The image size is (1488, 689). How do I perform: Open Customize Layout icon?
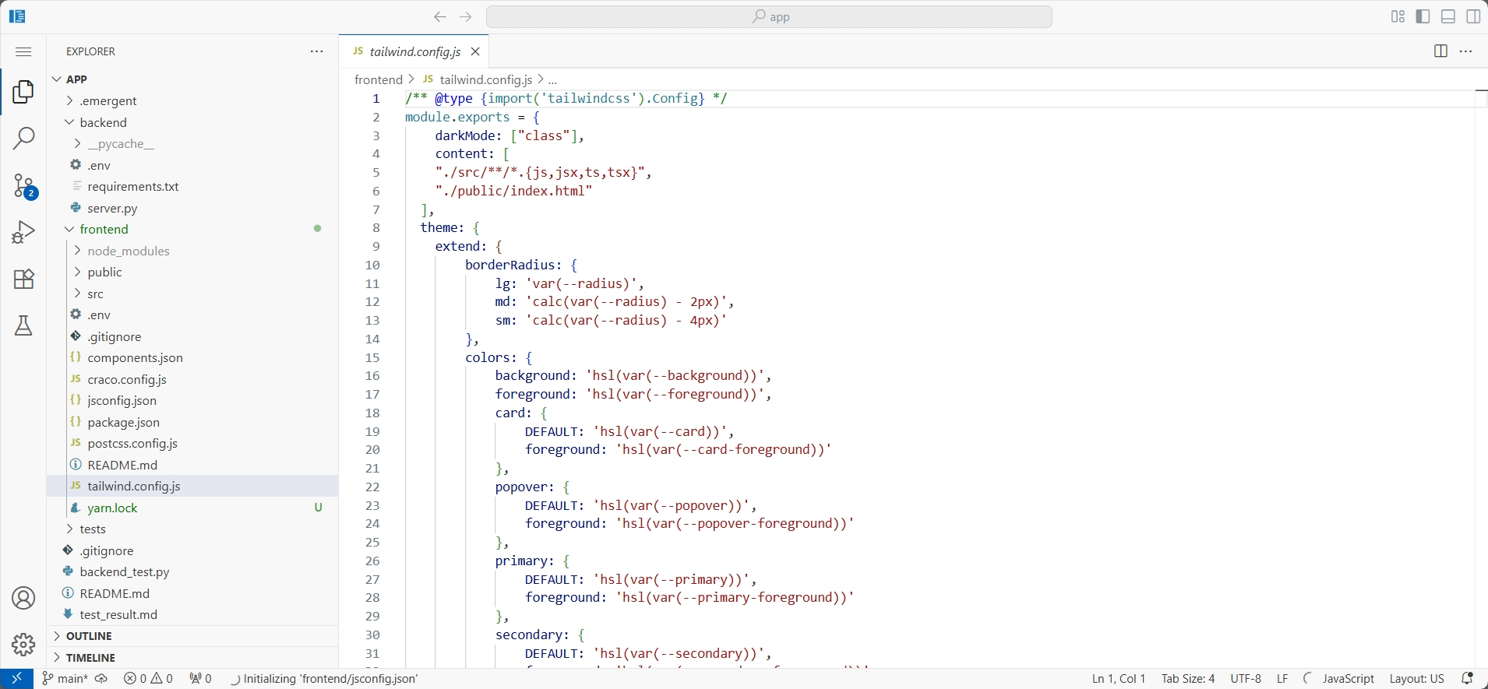pyautogui.click(x=1398, y=16)
